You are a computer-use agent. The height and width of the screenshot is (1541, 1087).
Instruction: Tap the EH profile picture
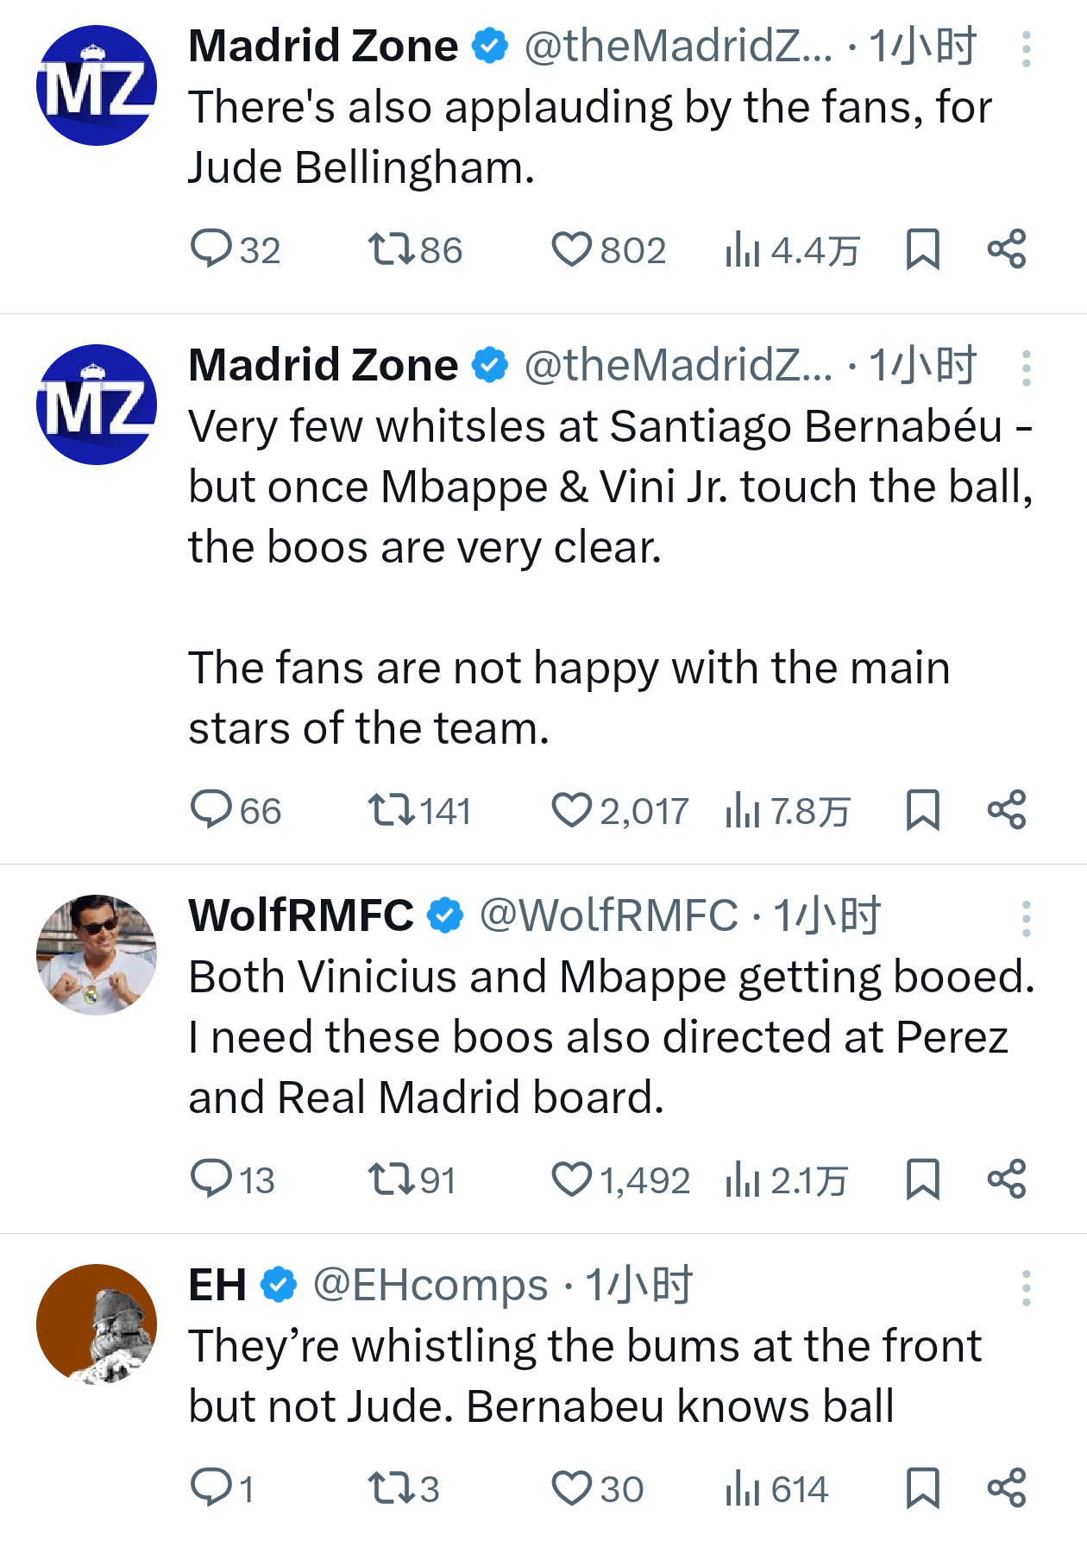tap(97, 1324)
